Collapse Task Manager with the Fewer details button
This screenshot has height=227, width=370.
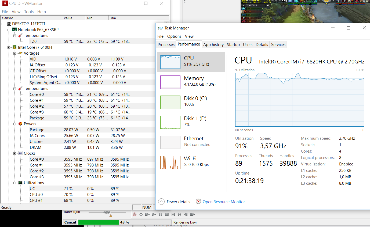174,202
